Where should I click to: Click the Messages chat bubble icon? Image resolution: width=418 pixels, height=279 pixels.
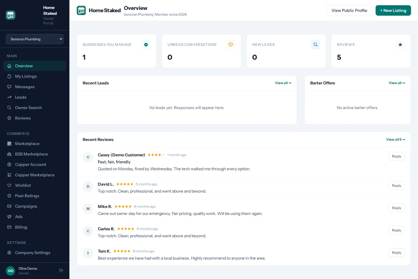[x=9, y=87]
